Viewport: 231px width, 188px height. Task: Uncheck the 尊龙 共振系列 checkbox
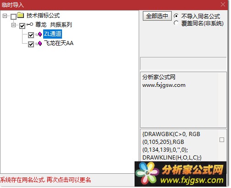tap(22, 26)
